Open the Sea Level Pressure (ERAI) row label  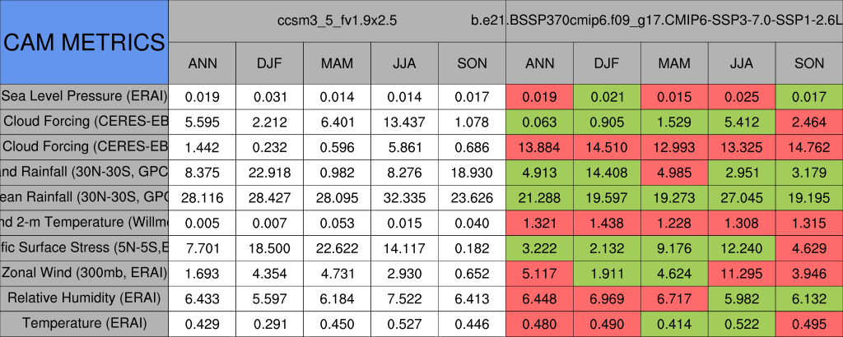click(x=84, y=96)
